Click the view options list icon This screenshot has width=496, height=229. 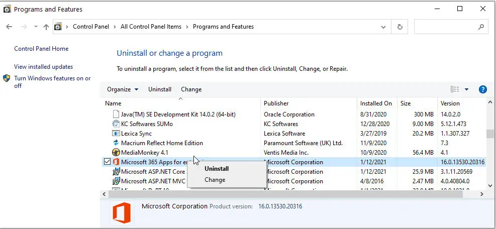pos(455,89)
